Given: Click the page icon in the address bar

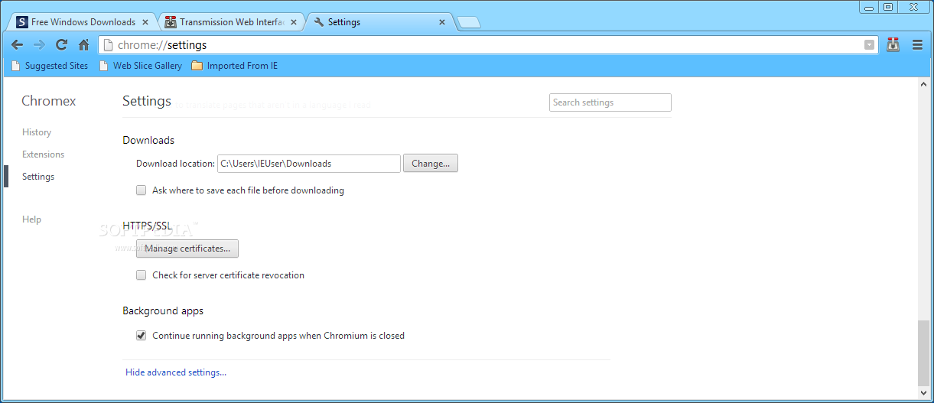Looking at the screenshot, I should (108, 45).
